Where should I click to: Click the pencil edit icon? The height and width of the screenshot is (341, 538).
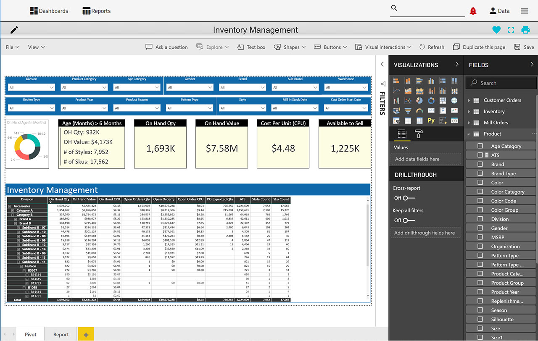click(x=14, y=30)
